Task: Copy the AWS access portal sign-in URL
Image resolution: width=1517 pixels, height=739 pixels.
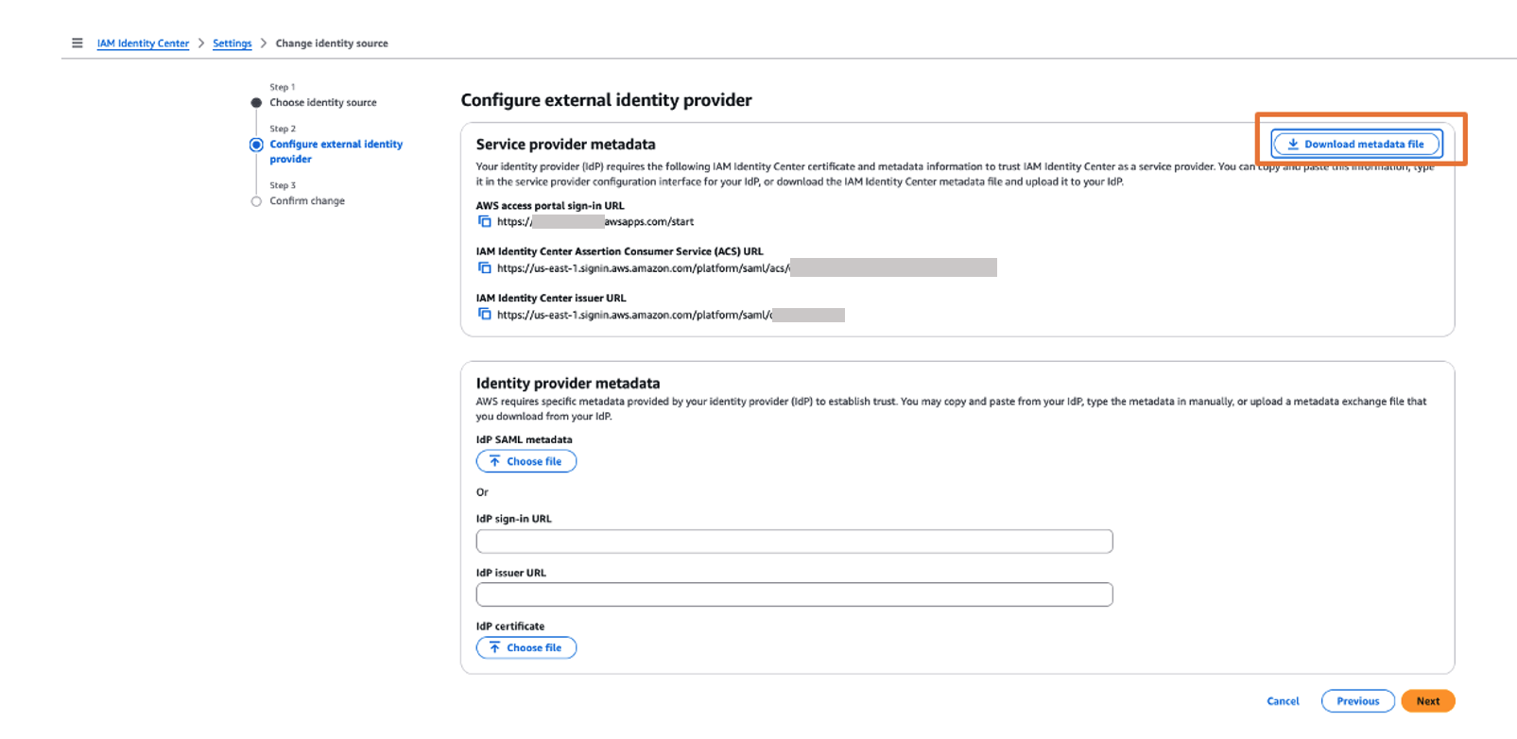Action: 485,221
